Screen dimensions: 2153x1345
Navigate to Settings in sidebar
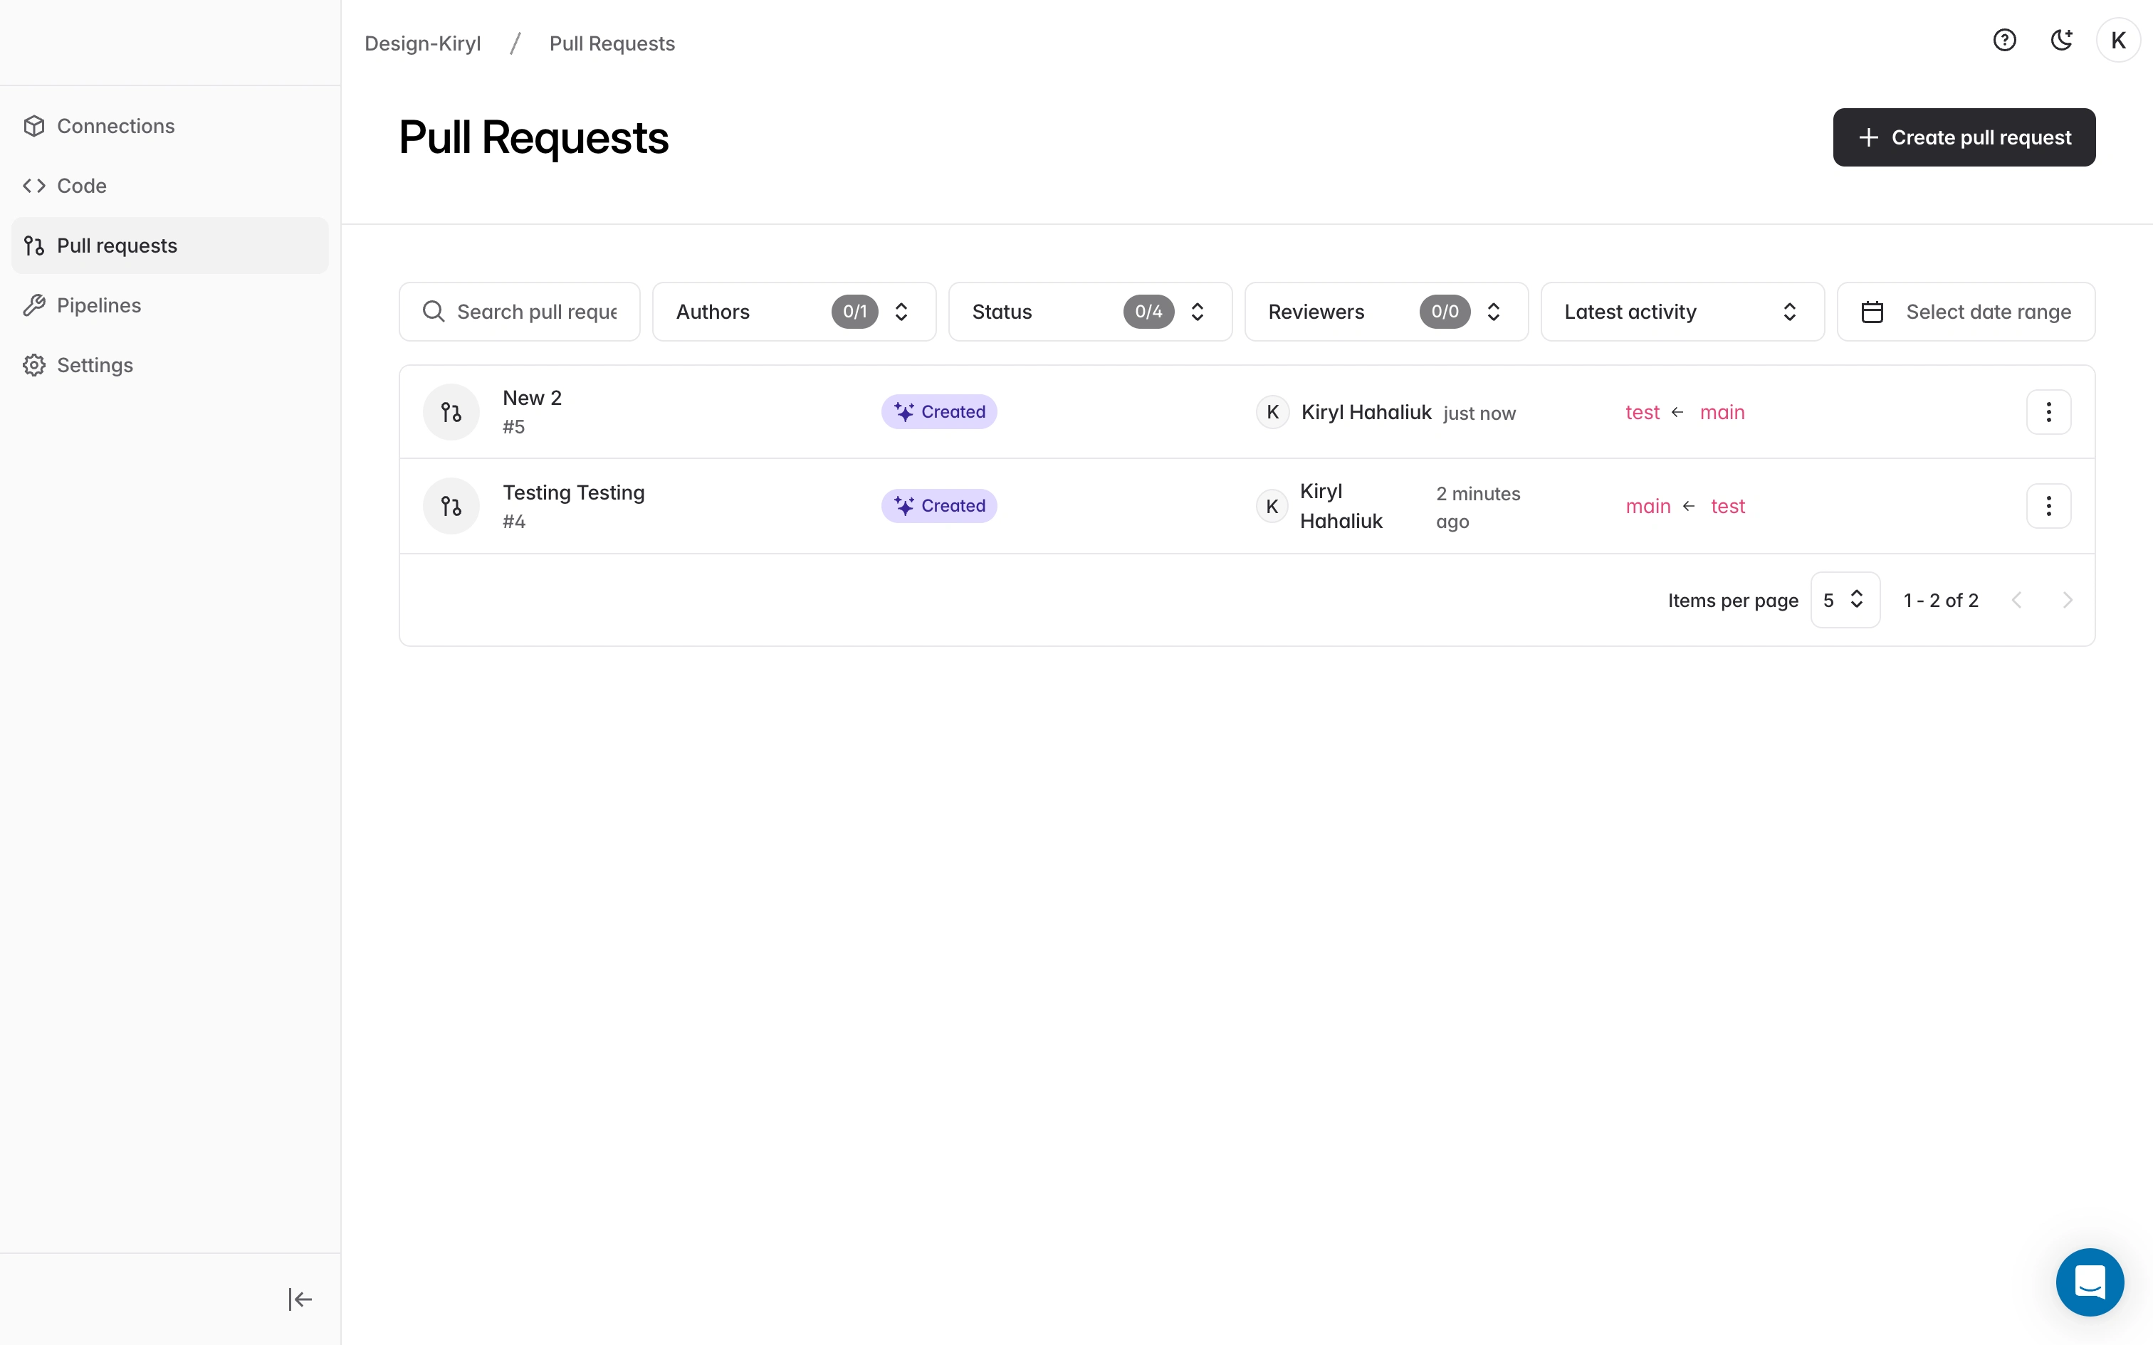[94, 366]
